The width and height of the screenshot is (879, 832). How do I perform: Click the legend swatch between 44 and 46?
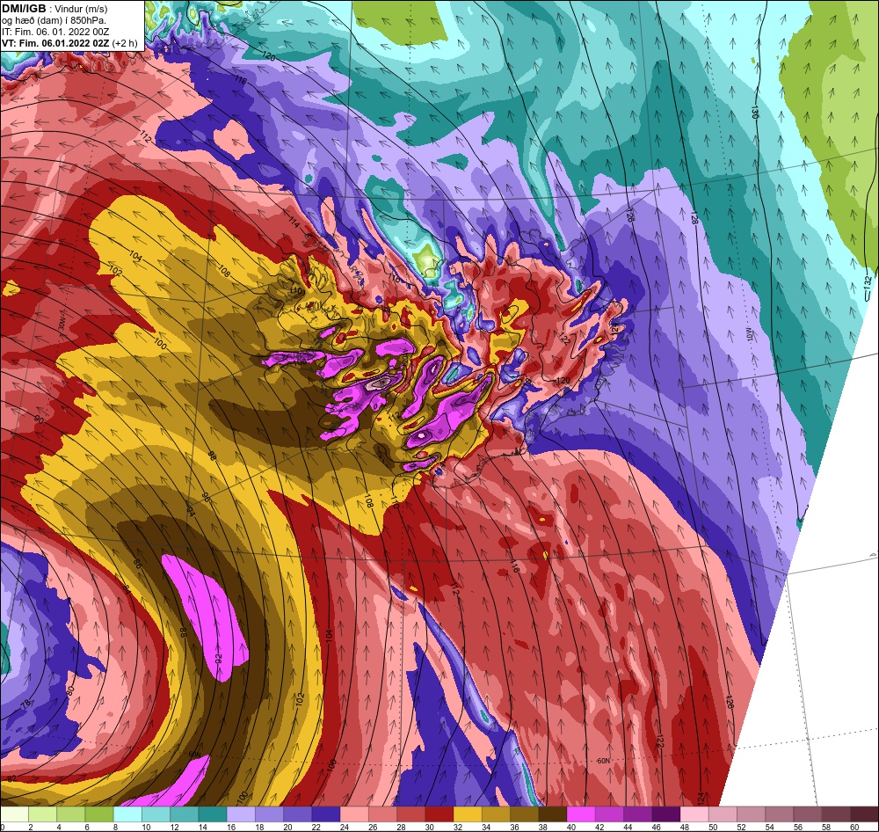pyautogui.click(x=637, y=814)
